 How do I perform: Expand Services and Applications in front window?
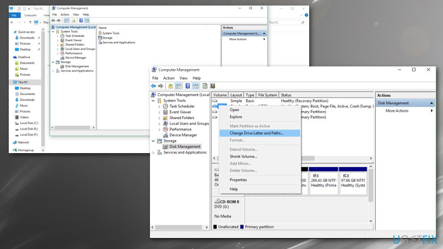[x=153, y=153]
